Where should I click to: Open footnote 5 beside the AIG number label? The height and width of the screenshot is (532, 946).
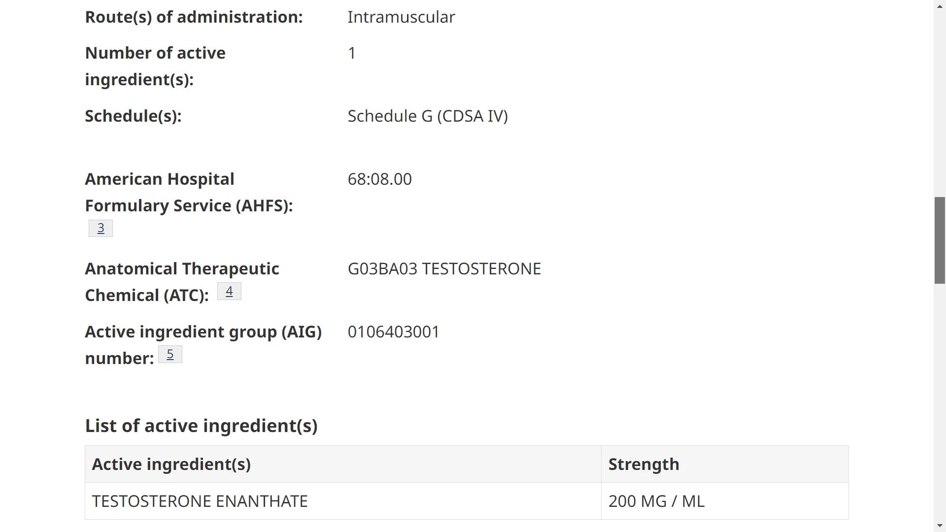click(170, 354)
